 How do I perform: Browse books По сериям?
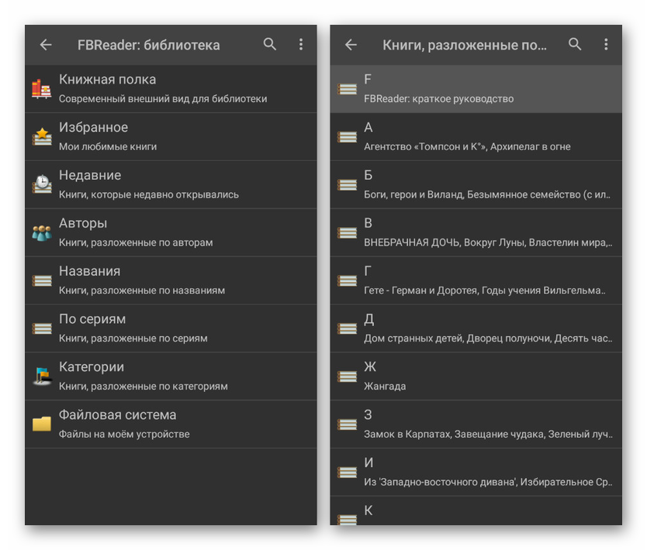click(171, 328)
